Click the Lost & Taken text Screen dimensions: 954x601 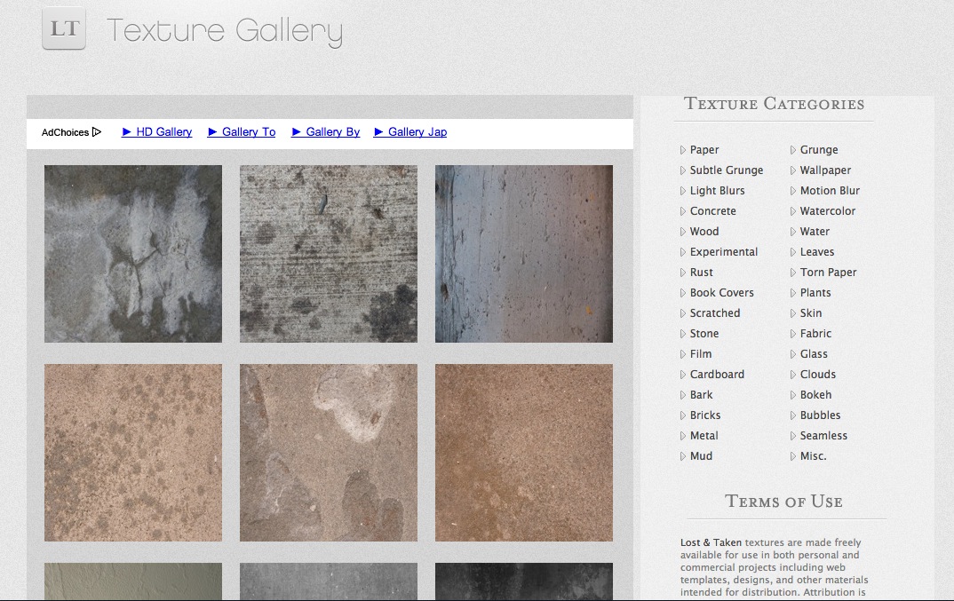click(711, 542)
